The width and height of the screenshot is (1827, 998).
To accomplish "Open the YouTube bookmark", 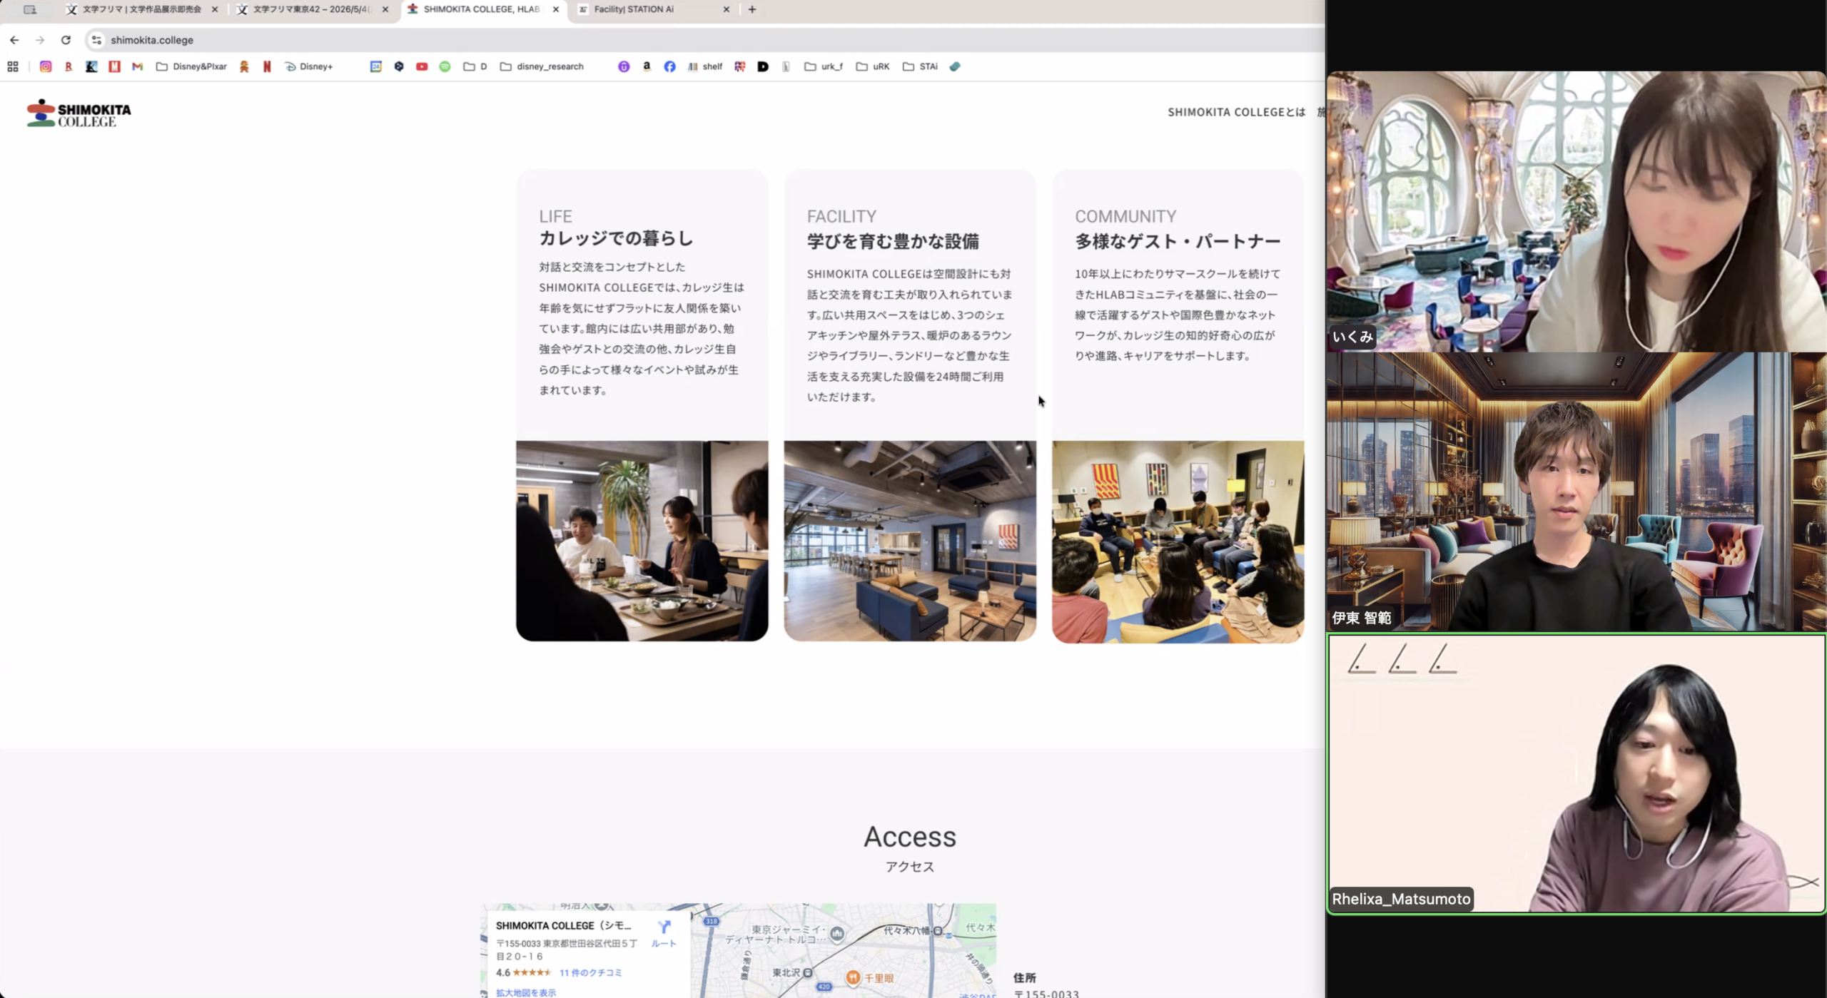I will (x=422, y=66).
